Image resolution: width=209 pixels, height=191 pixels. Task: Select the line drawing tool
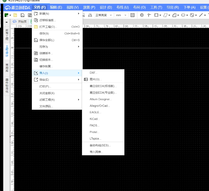(x=201, y=15)
